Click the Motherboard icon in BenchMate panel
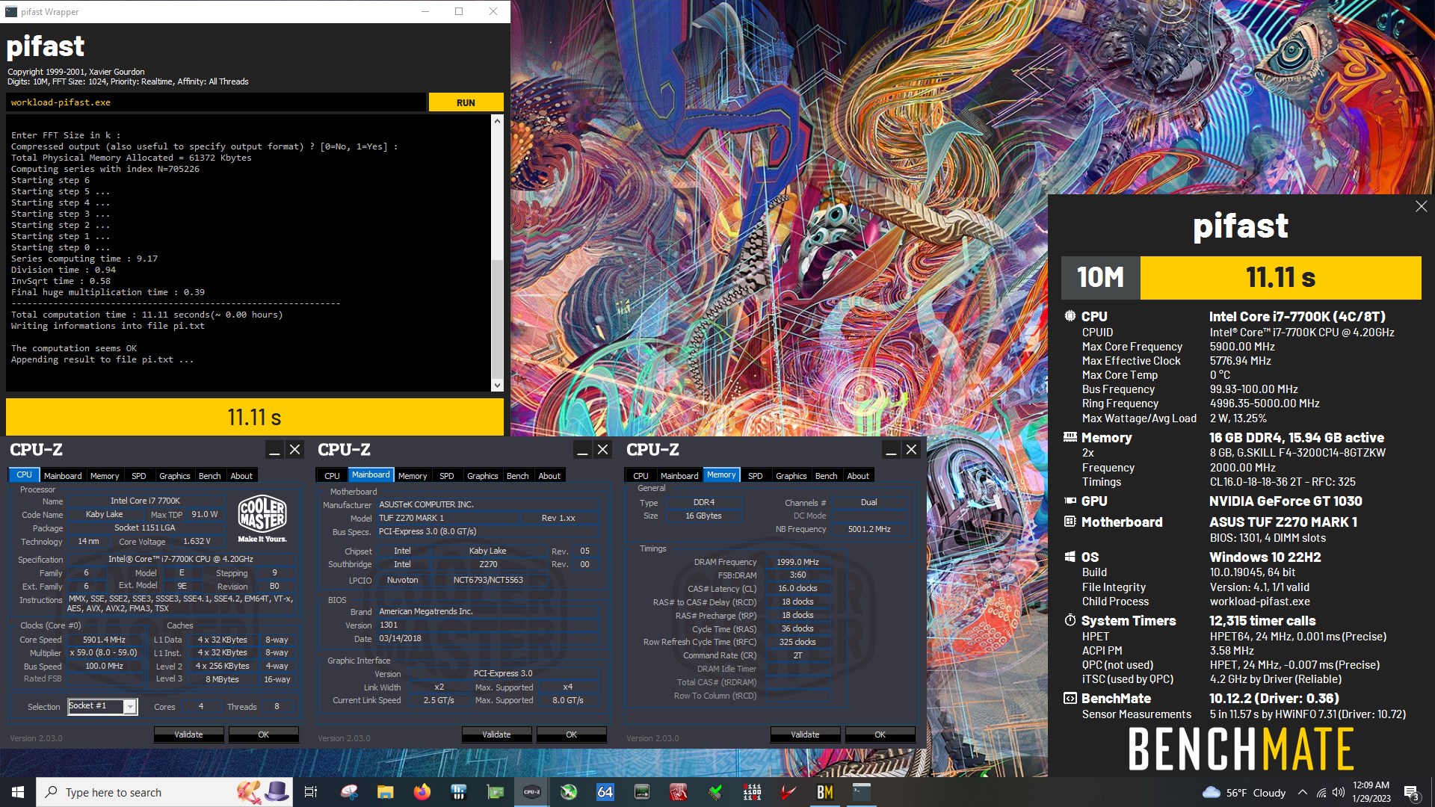This screenshot has width=1435, height=807. (1070, 522)
